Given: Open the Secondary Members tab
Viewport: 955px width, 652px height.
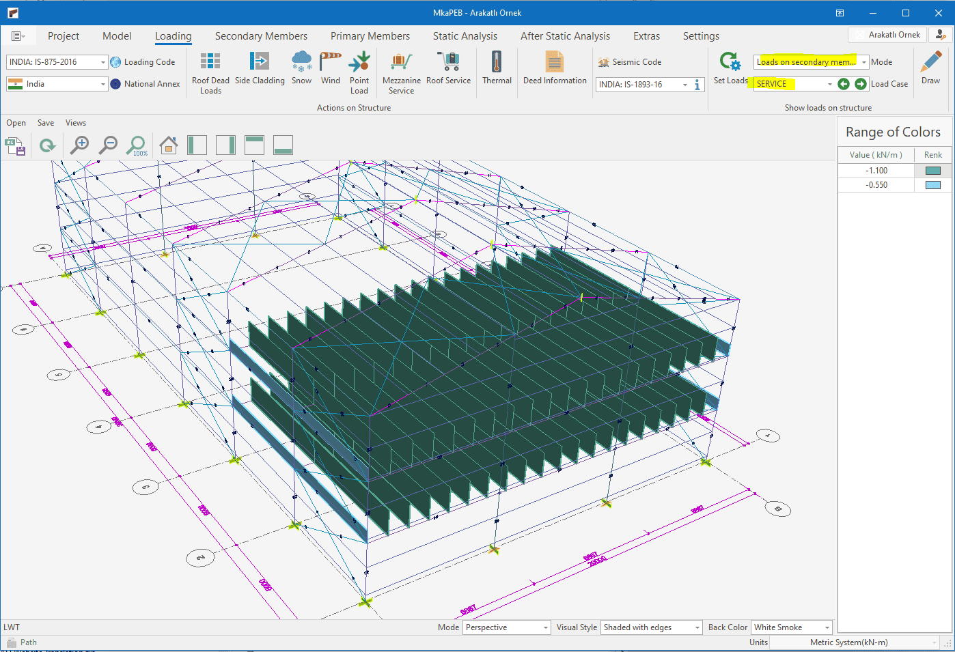Looking at the screenshot, I should click(x=261, y=36).
